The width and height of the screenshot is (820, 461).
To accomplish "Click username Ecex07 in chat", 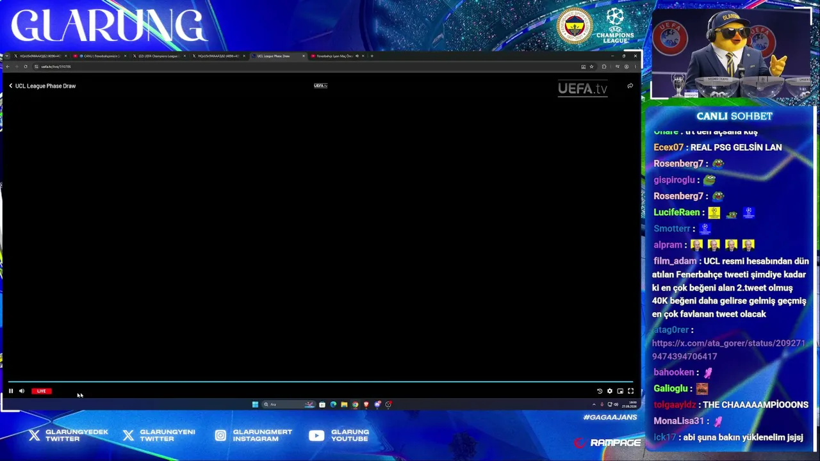I will click(668, 147).
